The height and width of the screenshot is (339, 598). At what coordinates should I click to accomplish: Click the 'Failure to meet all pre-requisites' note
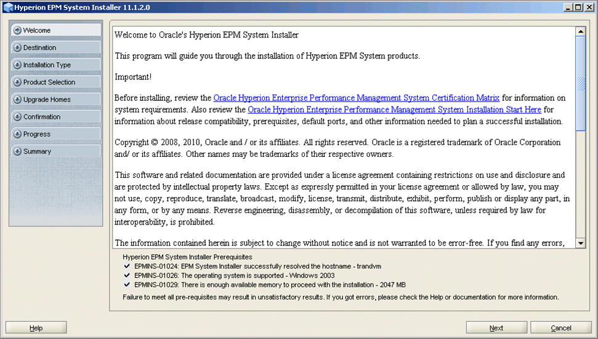(341, 297)
